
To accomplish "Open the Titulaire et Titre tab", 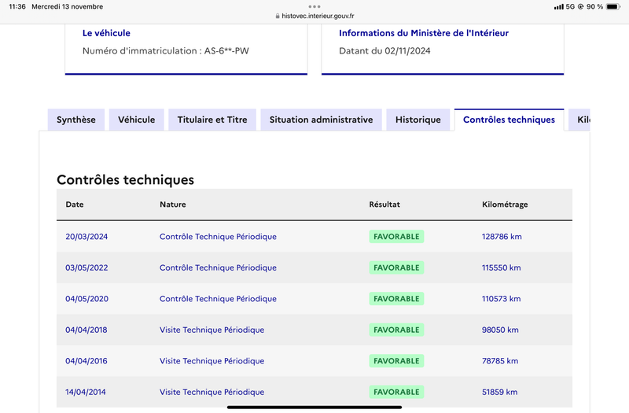I will point(212,120).
